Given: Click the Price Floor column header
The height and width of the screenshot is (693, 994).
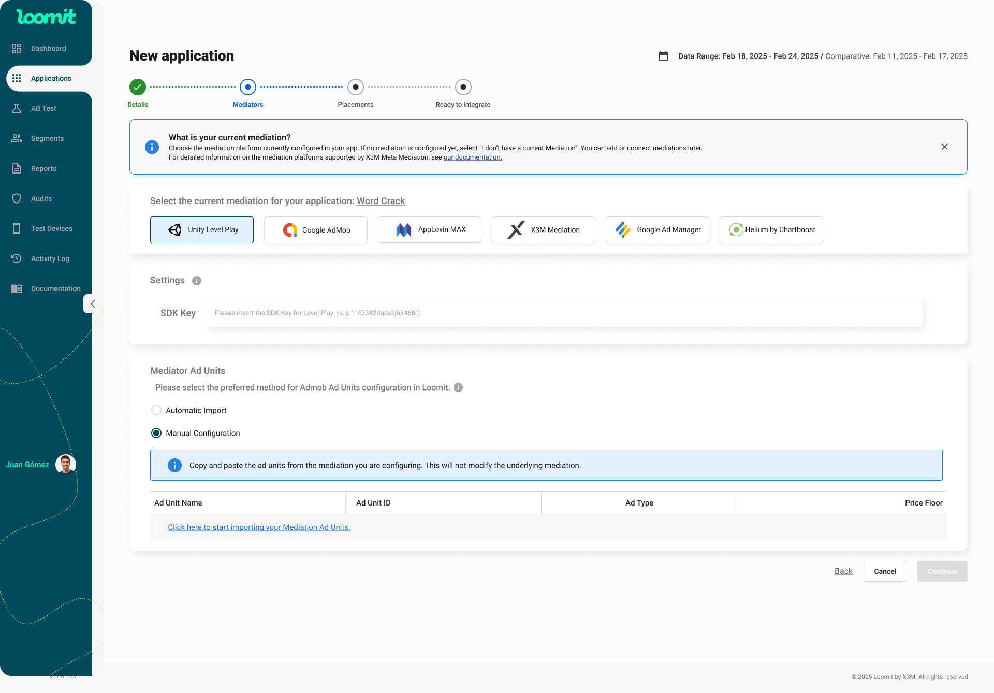Looking at the screenshot, I should (924, 503).
